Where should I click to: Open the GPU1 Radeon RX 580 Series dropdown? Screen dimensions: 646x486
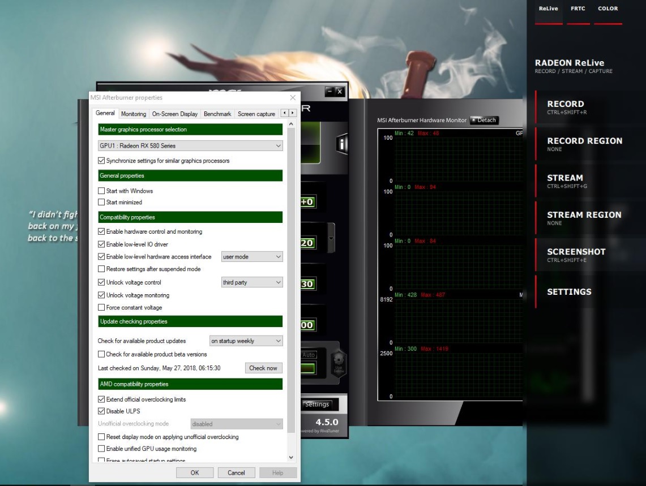(190, 146)
